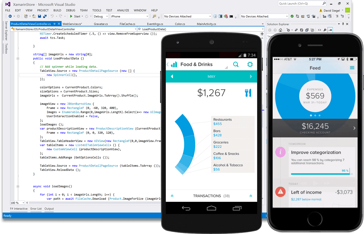Switch to the WebService.cs tab
This screenshot has height=234, width=364.
[72, 24]
